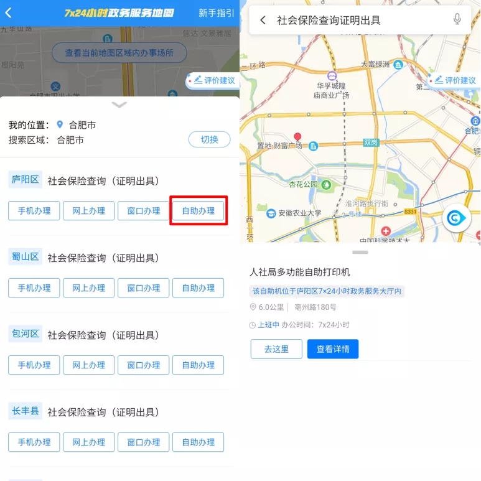This screenshot has height=481, width=481.
Task: Tap the 双岗 station label on map
Action: click(x=371, y=142)
